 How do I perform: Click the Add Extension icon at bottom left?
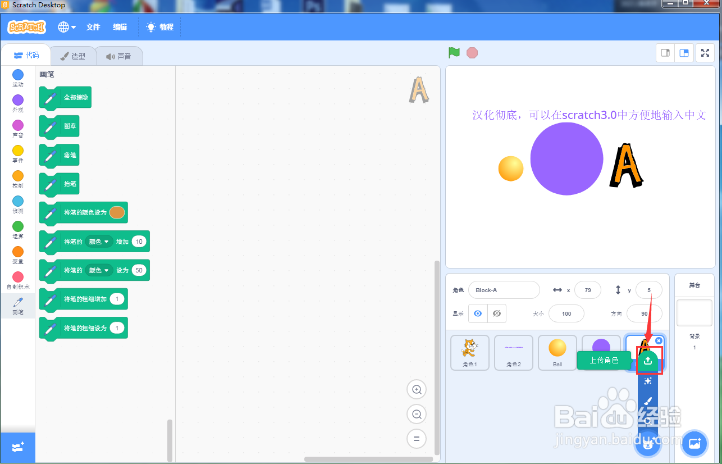pos(17,447)
